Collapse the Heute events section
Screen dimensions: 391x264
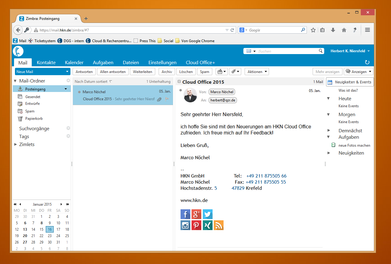click(328, 98)
